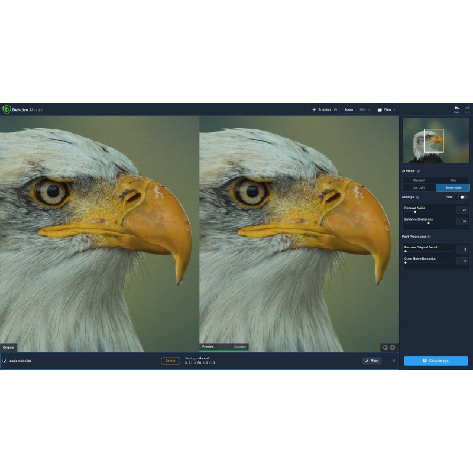Select the Low Light AI model

click(x=419, y=187)
